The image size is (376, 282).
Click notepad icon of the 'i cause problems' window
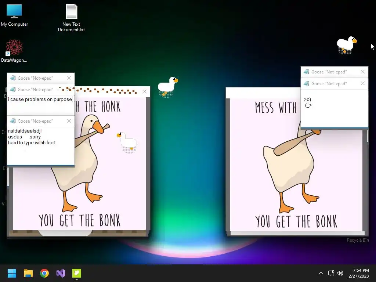(13, 90)
